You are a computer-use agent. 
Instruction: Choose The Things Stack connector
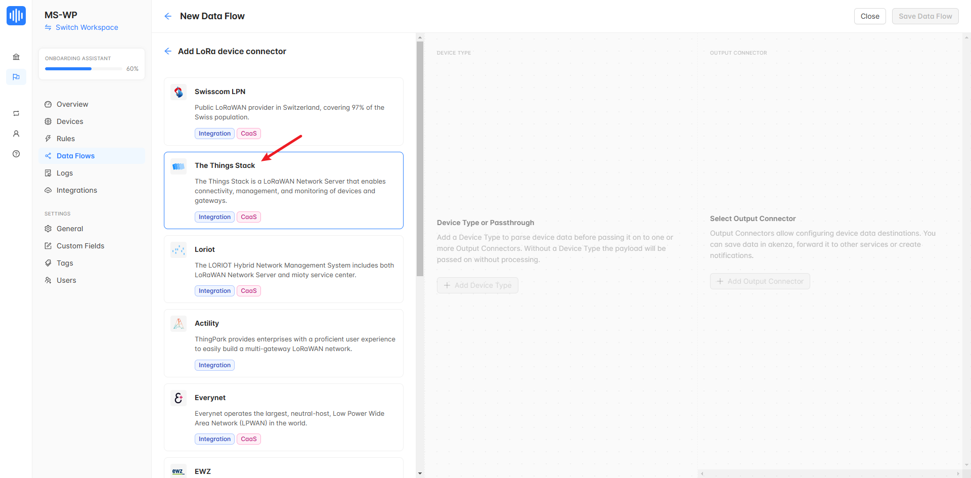pyautogui.click(x=284, y=190)
